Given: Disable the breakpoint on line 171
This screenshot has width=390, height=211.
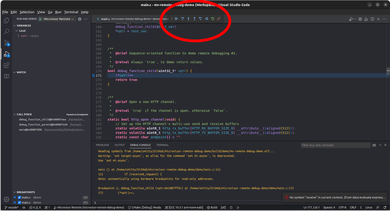Looking at the screenshot, I should click(x=19, y=202).
